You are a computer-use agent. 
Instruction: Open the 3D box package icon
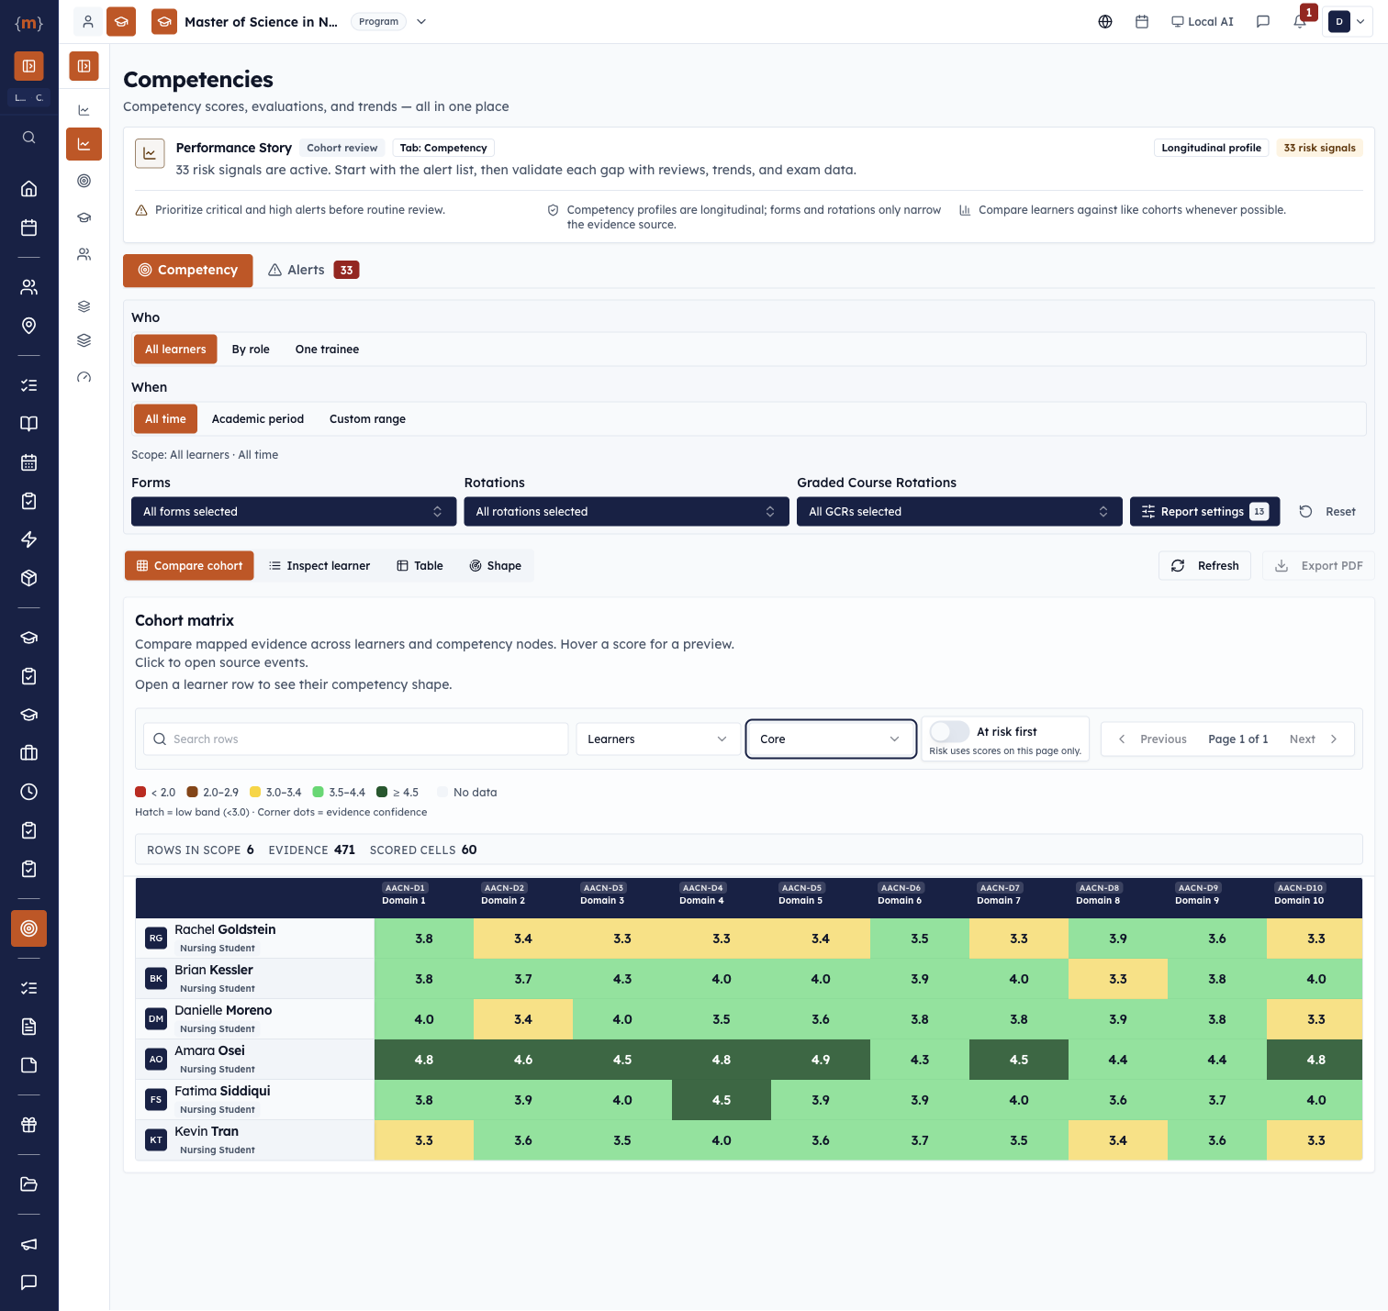pyautogui.click(x=29, y=578)
